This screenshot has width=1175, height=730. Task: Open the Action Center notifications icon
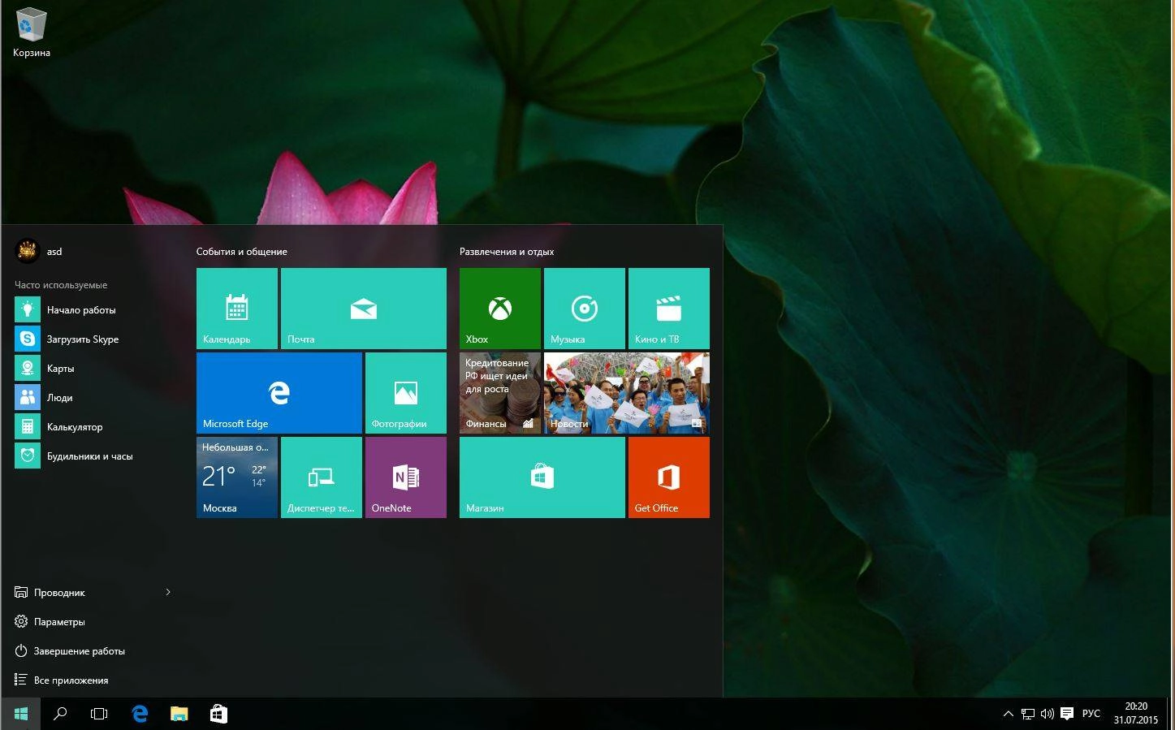coord(1067,714)
